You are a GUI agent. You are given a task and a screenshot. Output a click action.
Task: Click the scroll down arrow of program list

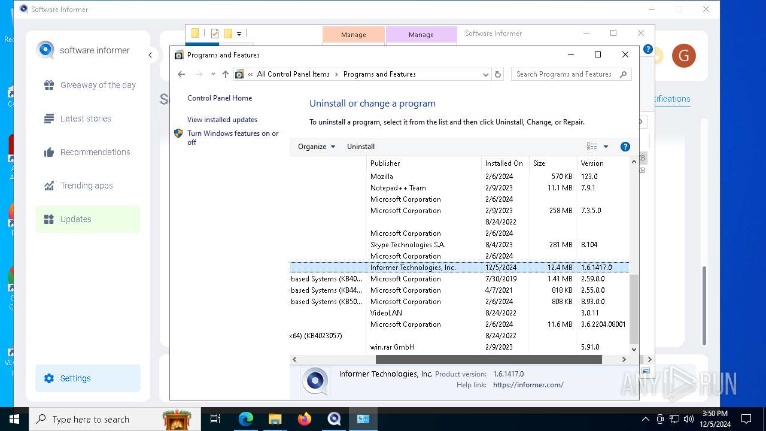[634, 349]
